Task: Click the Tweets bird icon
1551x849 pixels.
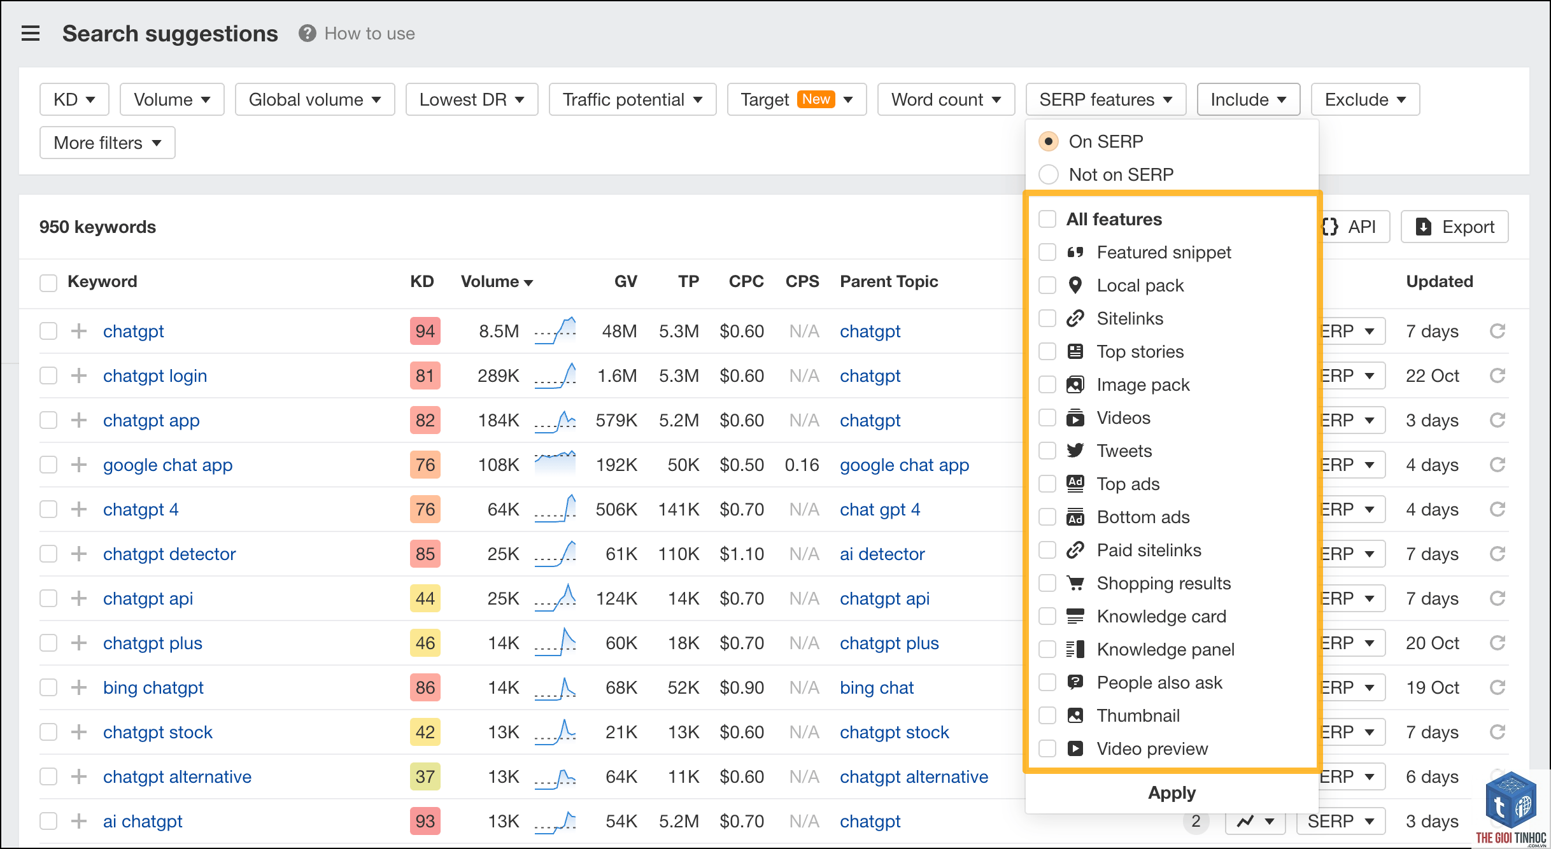Action: pyautogui.click(x=1075, y=451)
